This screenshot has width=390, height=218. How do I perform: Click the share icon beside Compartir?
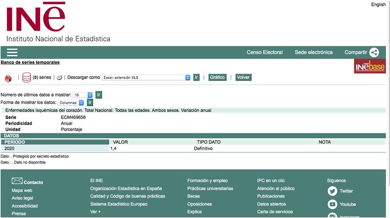tap(374, 52)
